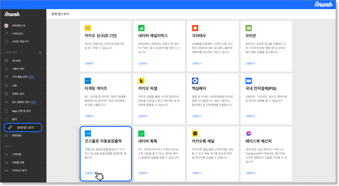The width and height of the screenshot is (339, 186).
Task: Click the 카카오톡 채널 Ch icon
Action: [x=195, y=133]
